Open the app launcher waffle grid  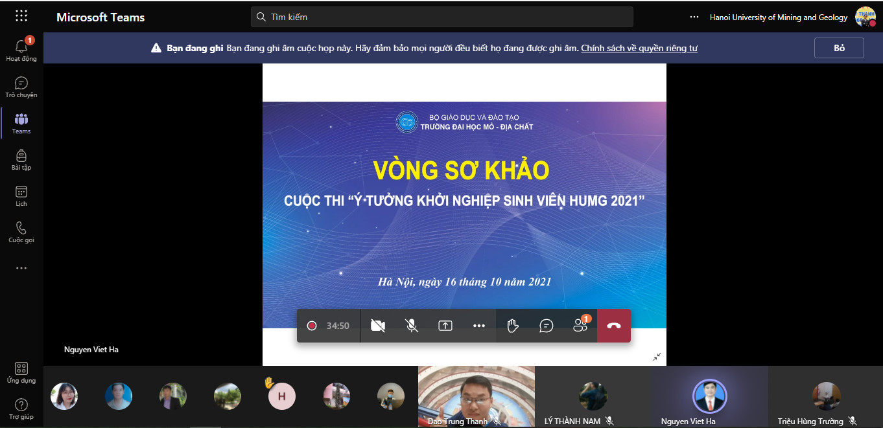[21, 16]
